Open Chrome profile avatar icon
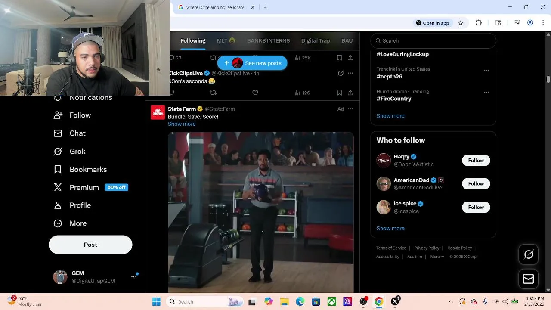The image size is (551, 310). click(x=530, y=23)
